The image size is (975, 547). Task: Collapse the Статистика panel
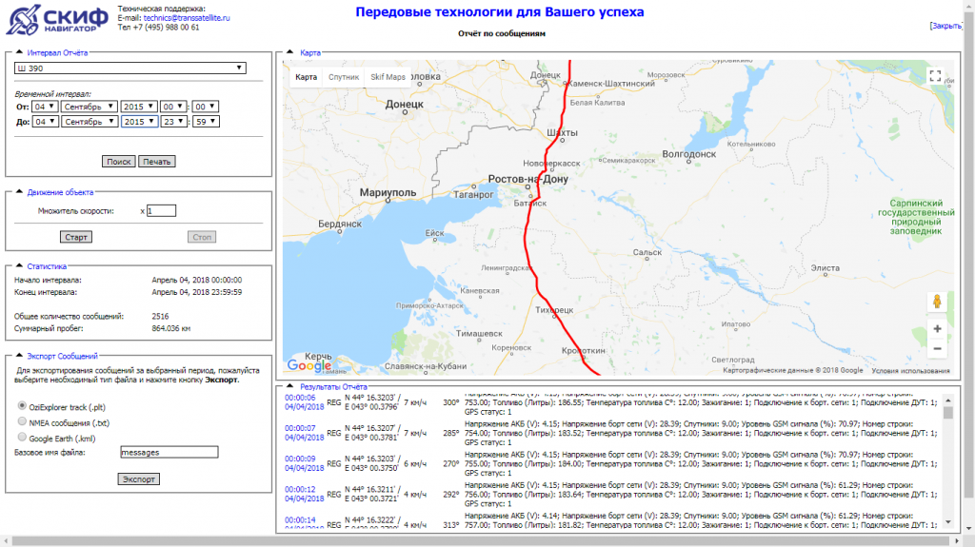coord(19,265)
